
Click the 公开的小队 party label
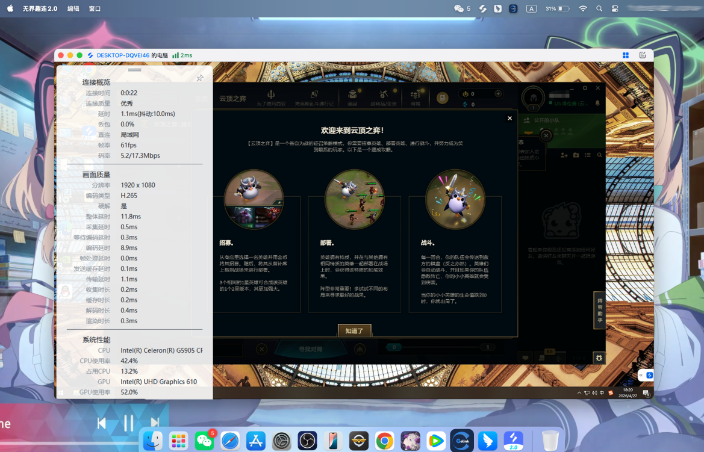pos(546,120)
